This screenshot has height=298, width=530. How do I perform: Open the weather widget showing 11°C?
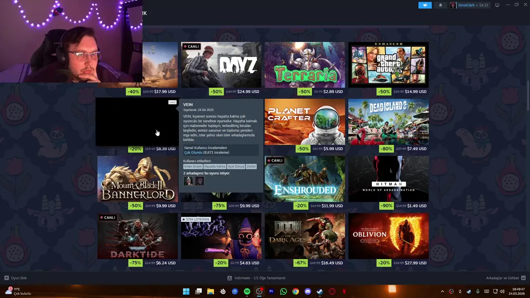tap(18, 291)
